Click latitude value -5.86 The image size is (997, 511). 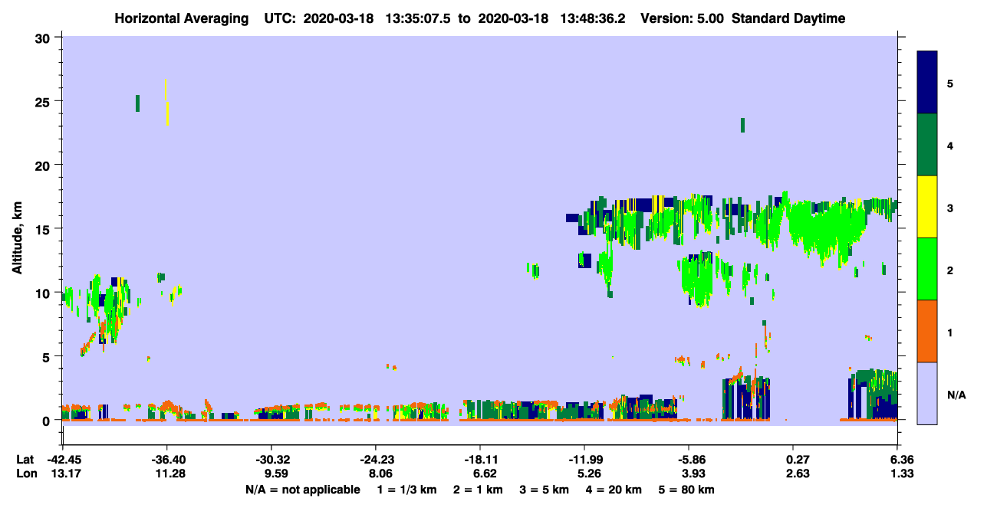689,460
